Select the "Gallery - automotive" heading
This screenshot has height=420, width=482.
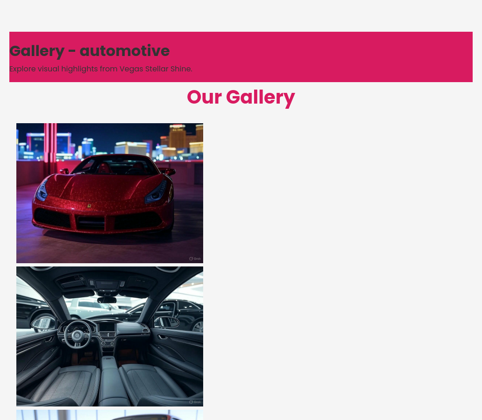[90, 51]
